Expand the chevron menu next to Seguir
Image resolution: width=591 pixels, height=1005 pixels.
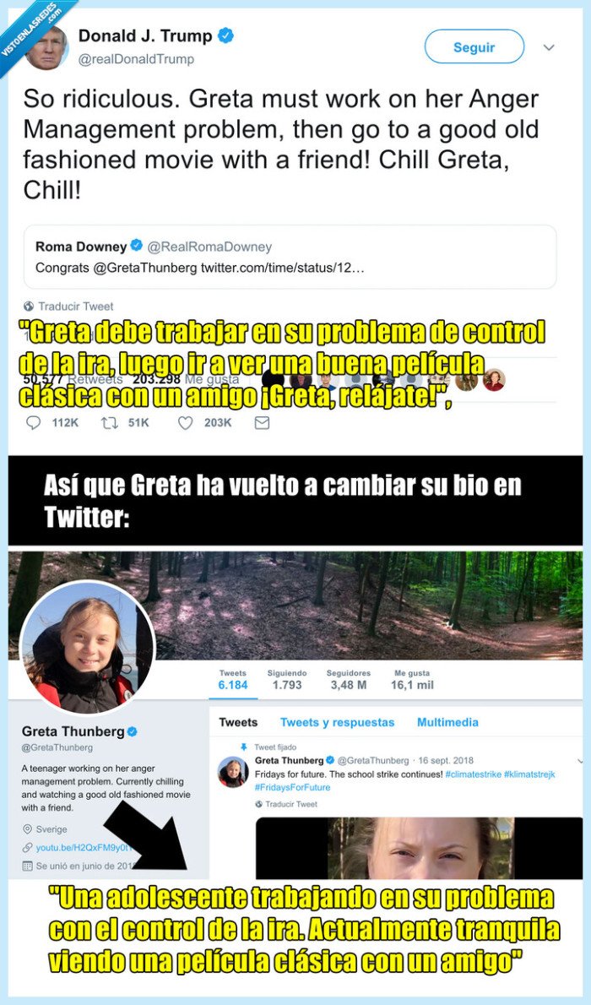[x=549, y=47]
